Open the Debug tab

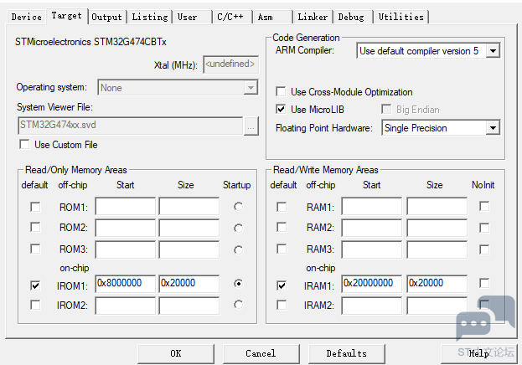[x=351, y=17]
